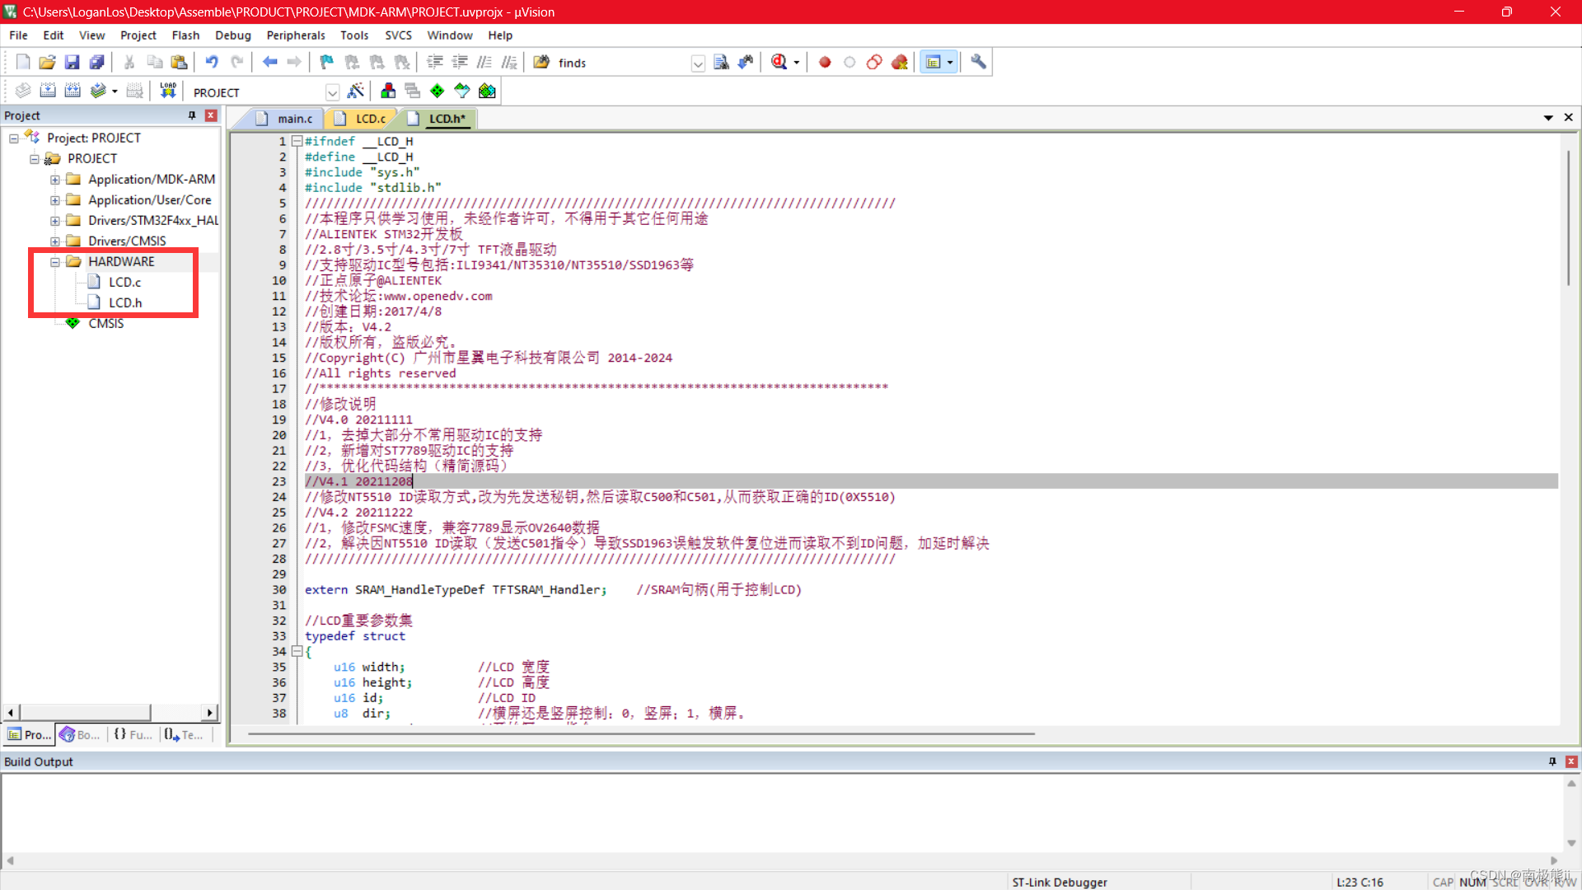Toggle the Project panel pin
Screen dimensions: 1582x890
(x=191, y=115)
